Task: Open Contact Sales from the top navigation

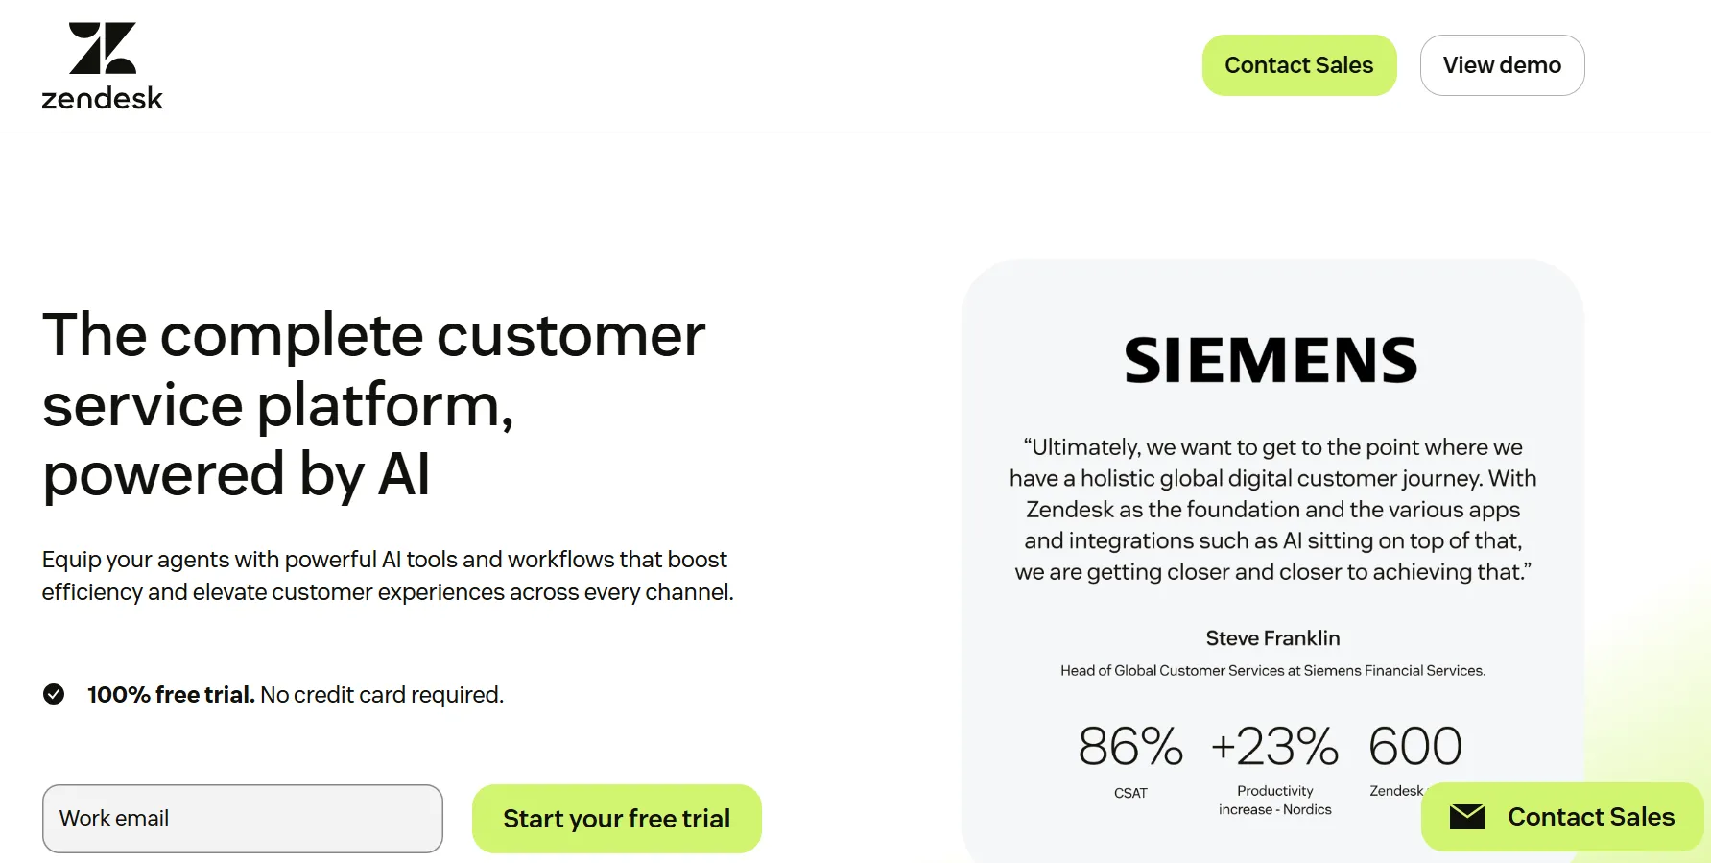Action: coord(1298,64)
